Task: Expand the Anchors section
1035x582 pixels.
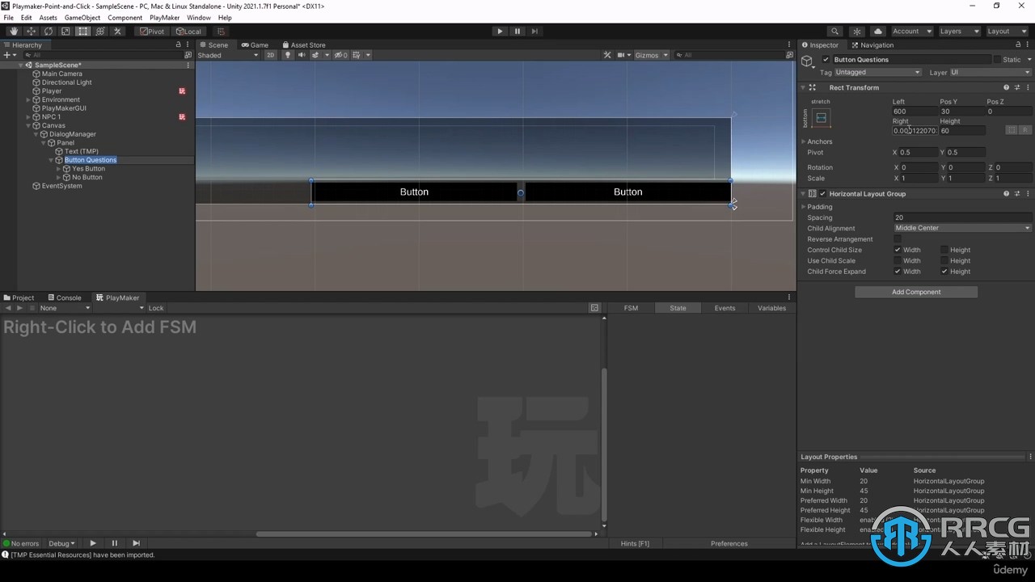Action: [x=804, y=141]
